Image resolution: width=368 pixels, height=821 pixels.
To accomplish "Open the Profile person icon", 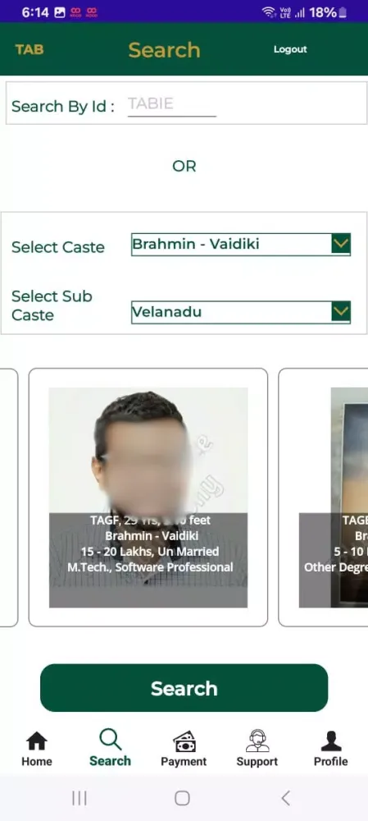I will [x=331, y=741].
